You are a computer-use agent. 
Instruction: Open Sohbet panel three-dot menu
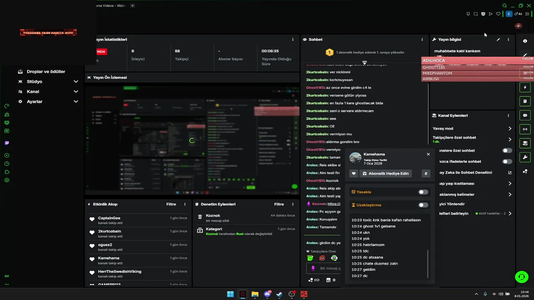pos(422,40)
